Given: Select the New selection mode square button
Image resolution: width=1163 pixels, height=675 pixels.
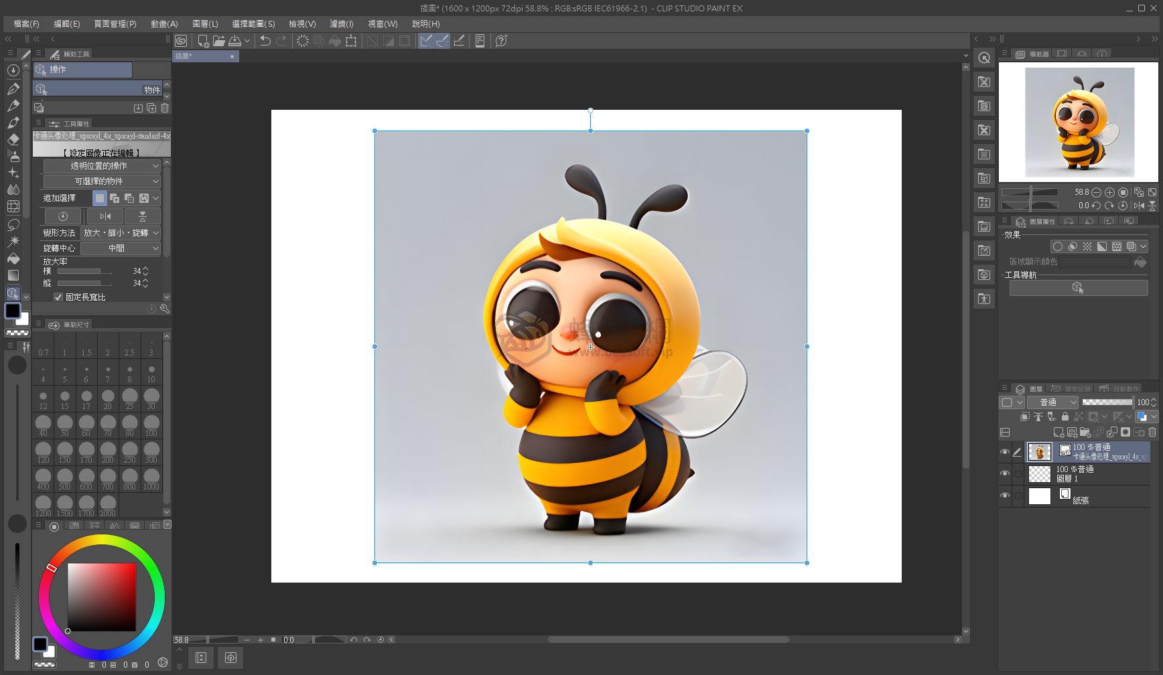Looking at the screenshot, I should click(100, 198).
